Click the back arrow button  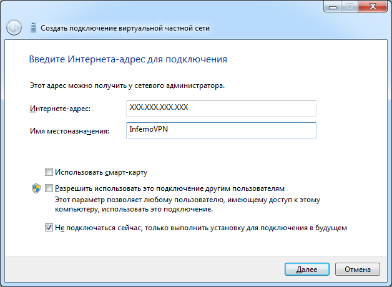point(14,27)
